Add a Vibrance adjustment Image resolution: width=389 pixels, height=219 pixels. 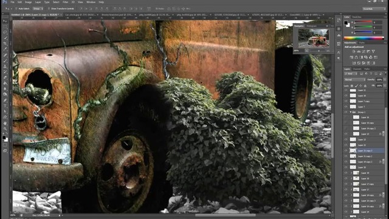373,51
